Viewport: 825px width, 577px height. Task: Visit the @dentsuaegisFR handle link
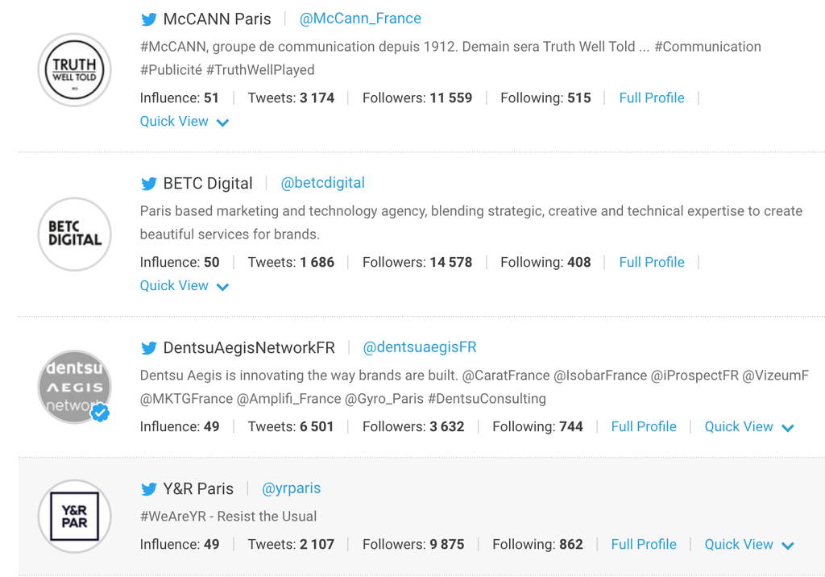(x=420, y=347)
